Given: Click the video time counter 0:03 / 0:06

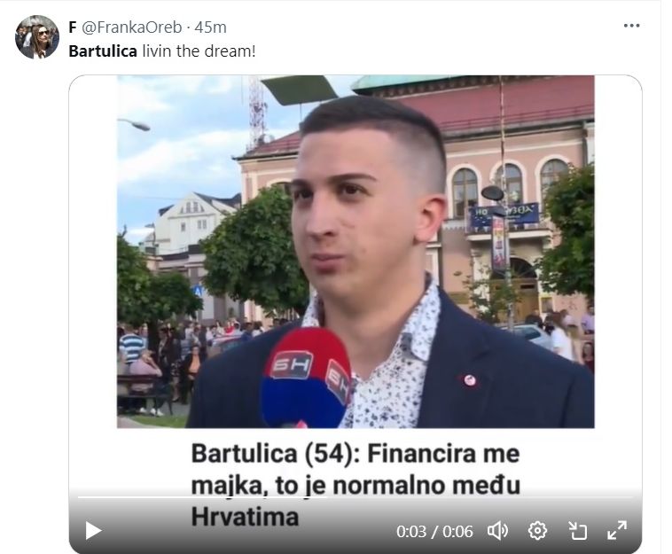Looking at the screenshot, I should pyautogui.click(x=434, y=532).
